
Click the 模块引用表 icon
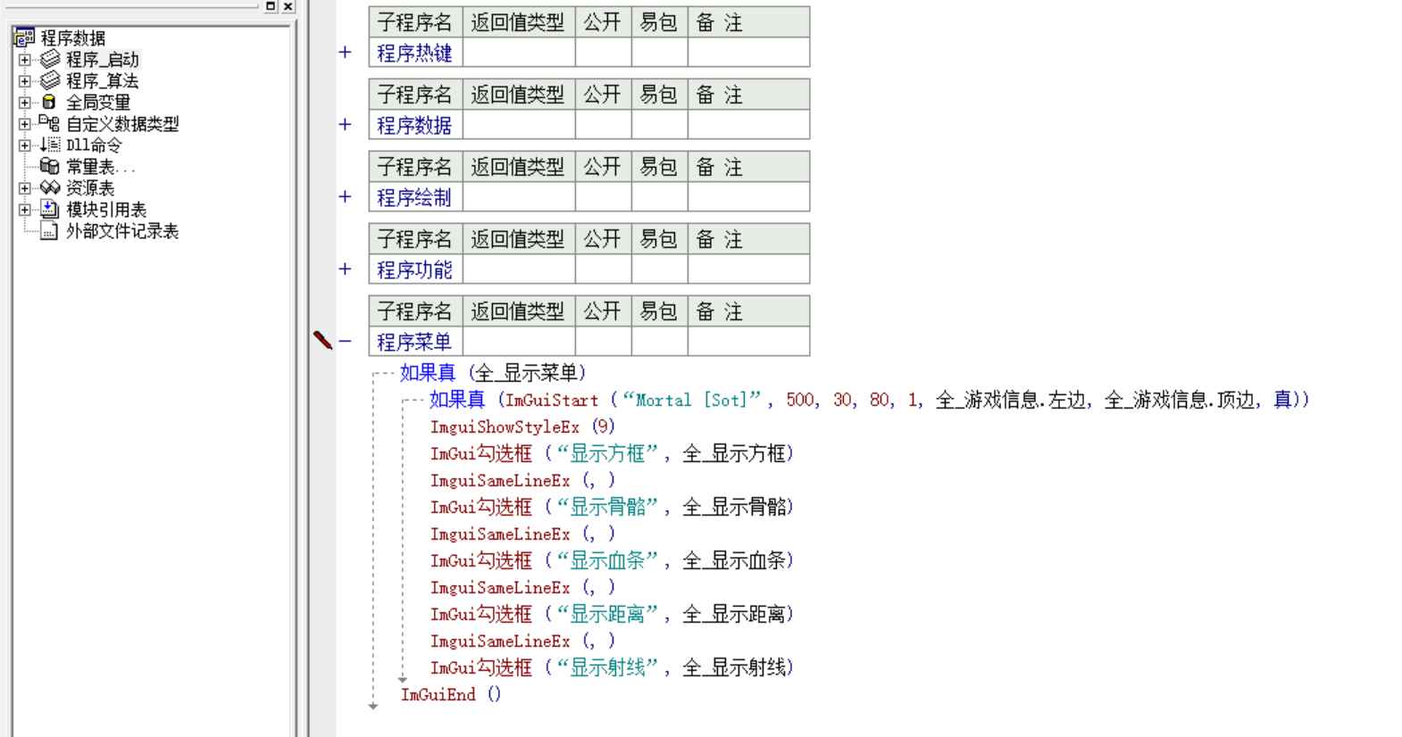pos(49,210)
